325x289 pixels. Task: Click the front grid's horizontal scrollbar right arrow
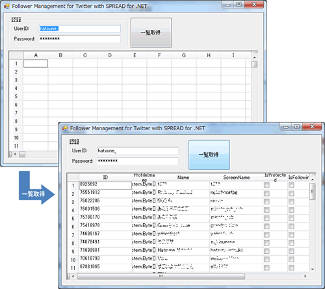click(305, 276)
